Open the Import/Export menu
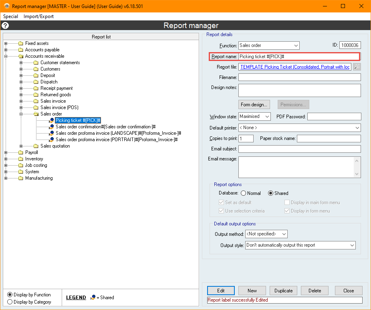This screenshot has height=310, width=371. tap(38, 16)
